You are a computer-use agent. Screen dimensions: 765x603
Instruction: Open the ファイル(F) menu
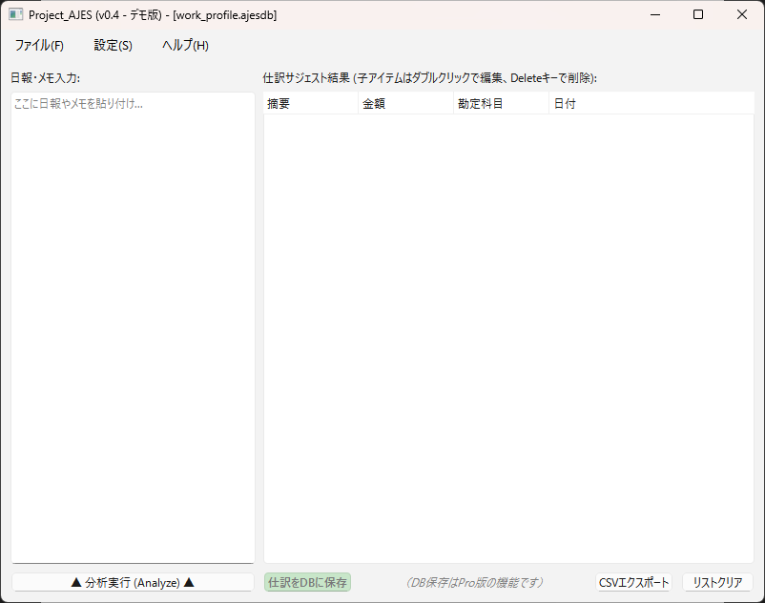39,46
